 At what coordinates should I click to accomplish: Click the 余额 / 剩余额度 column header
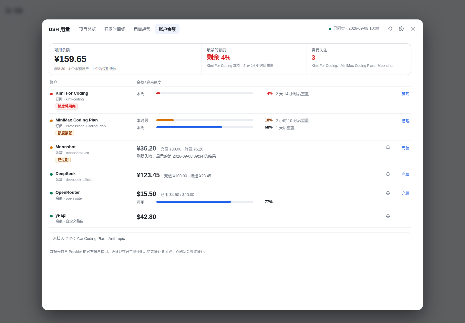pos(149,82)
